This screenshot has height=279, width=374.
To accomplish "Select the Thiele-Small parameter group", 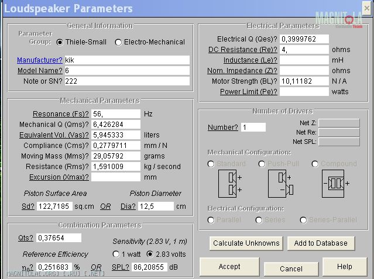I will (60, 42).
